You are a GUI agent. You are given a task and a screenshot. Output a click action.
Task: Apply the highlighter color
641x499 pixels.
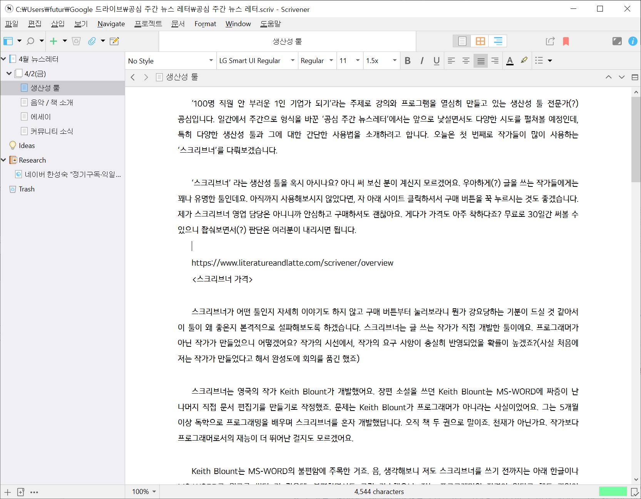pyautogui.click(x=524, y=60)
